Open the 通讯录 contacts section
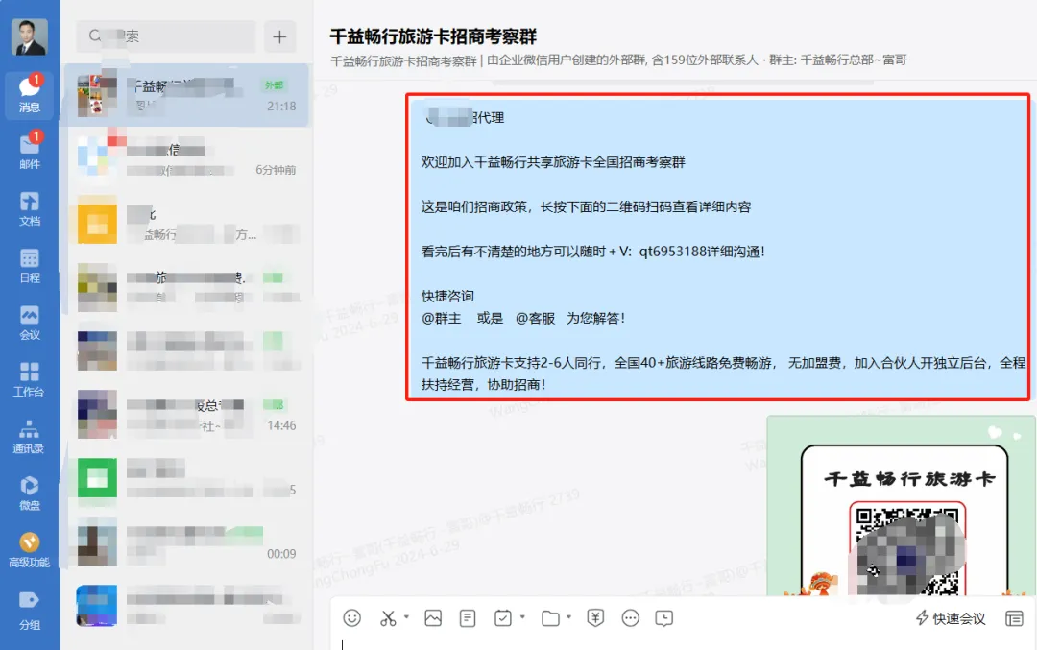 [x=29, y=436]
